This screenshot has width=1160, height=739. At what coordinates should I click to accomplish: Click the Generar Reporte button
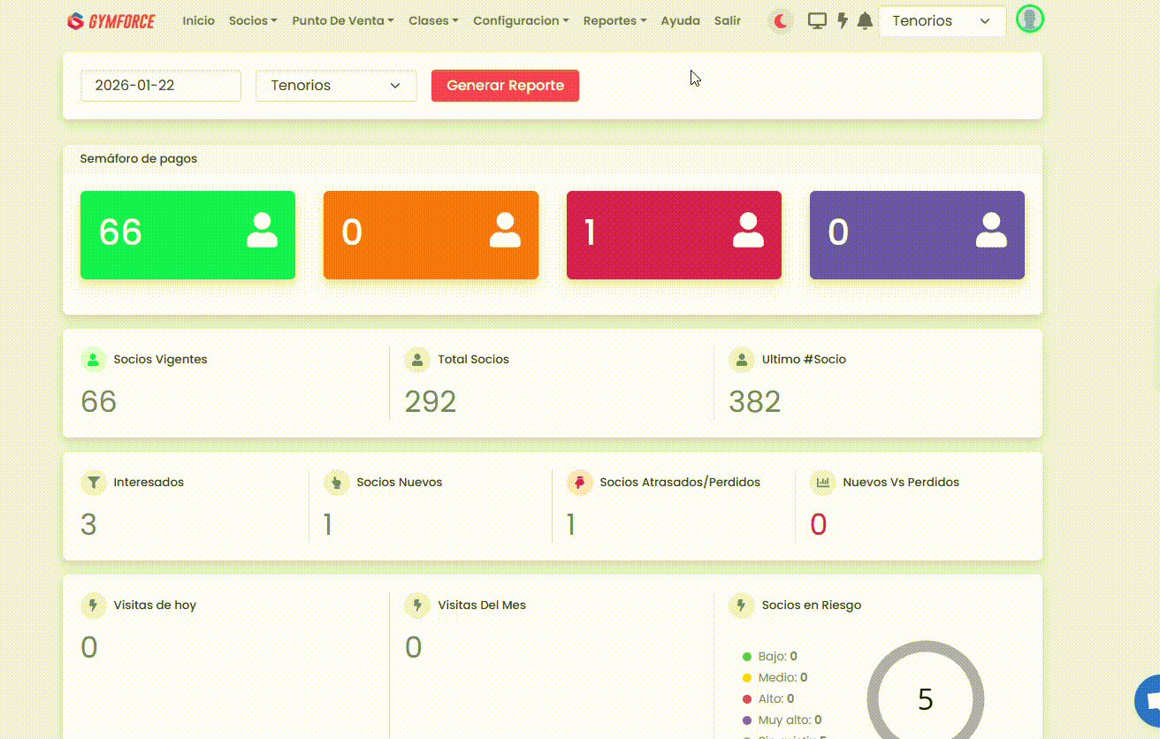click(505, 86)
